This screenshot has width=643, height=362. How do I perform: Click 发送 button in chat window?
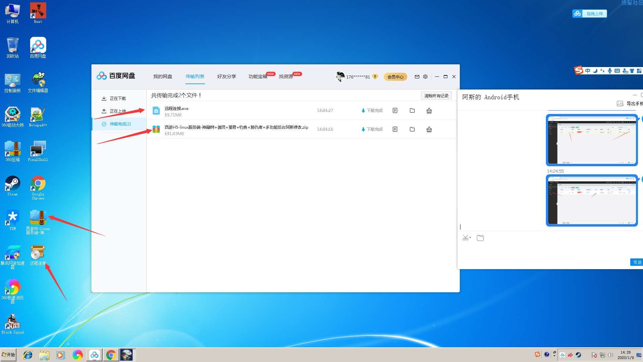pos(637,262)
